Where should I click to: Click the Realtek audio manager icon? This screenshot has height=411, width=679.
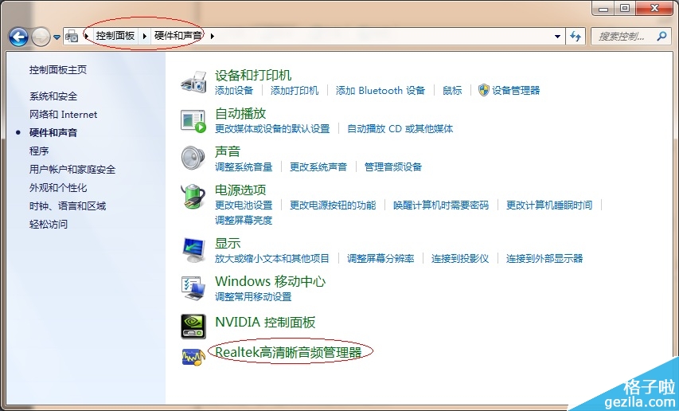tap(194, 355)
